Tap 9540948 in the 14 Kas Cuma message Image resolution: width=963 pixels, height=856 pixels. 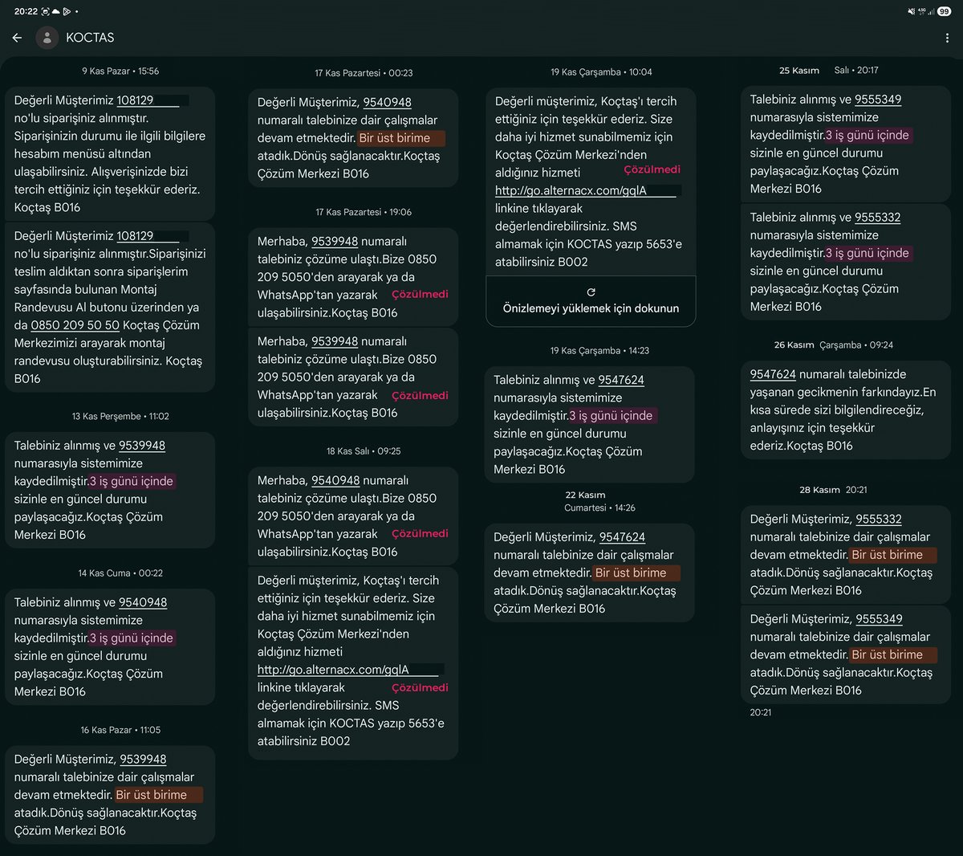click(x=143, y=602)
